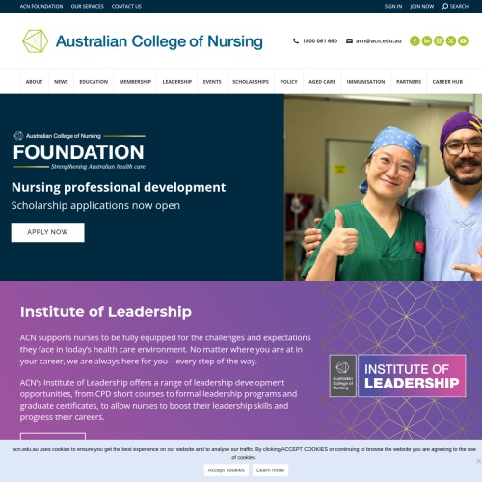Dismiss the cookie banner with the X

[478, 461]
